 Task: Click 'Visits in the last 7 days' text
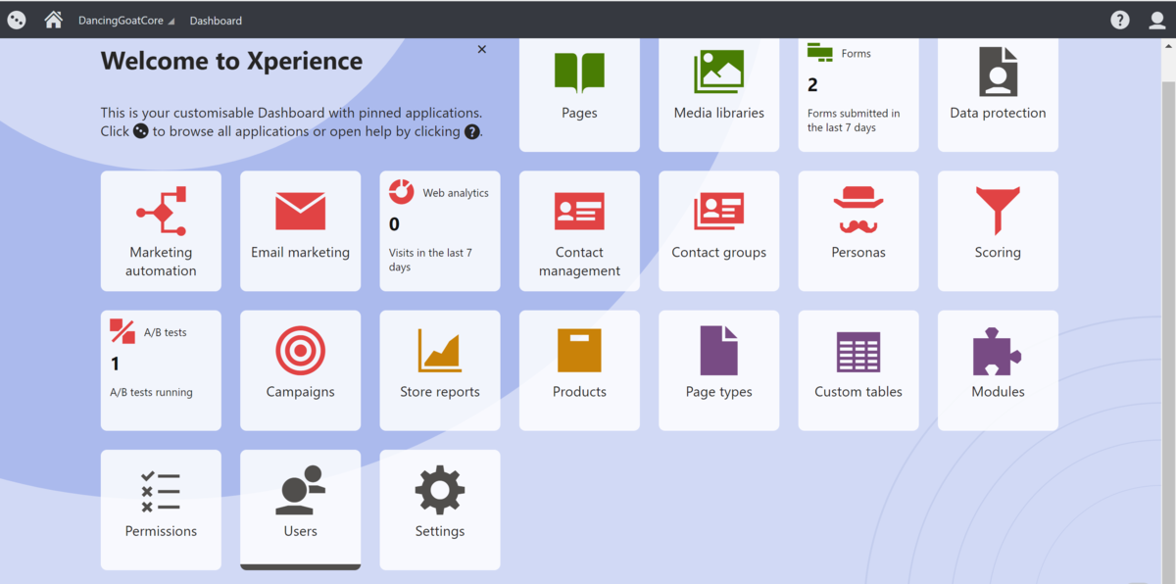[x=430, y=260]
